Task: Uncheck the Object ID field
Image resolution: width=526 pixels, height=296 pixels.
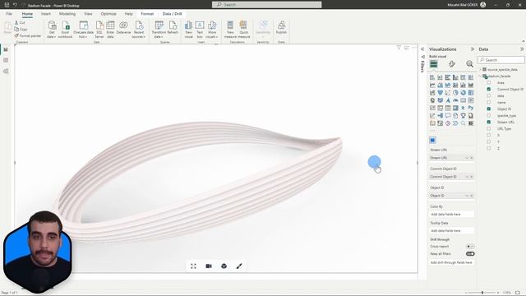Action: click(x=489, y=109)
